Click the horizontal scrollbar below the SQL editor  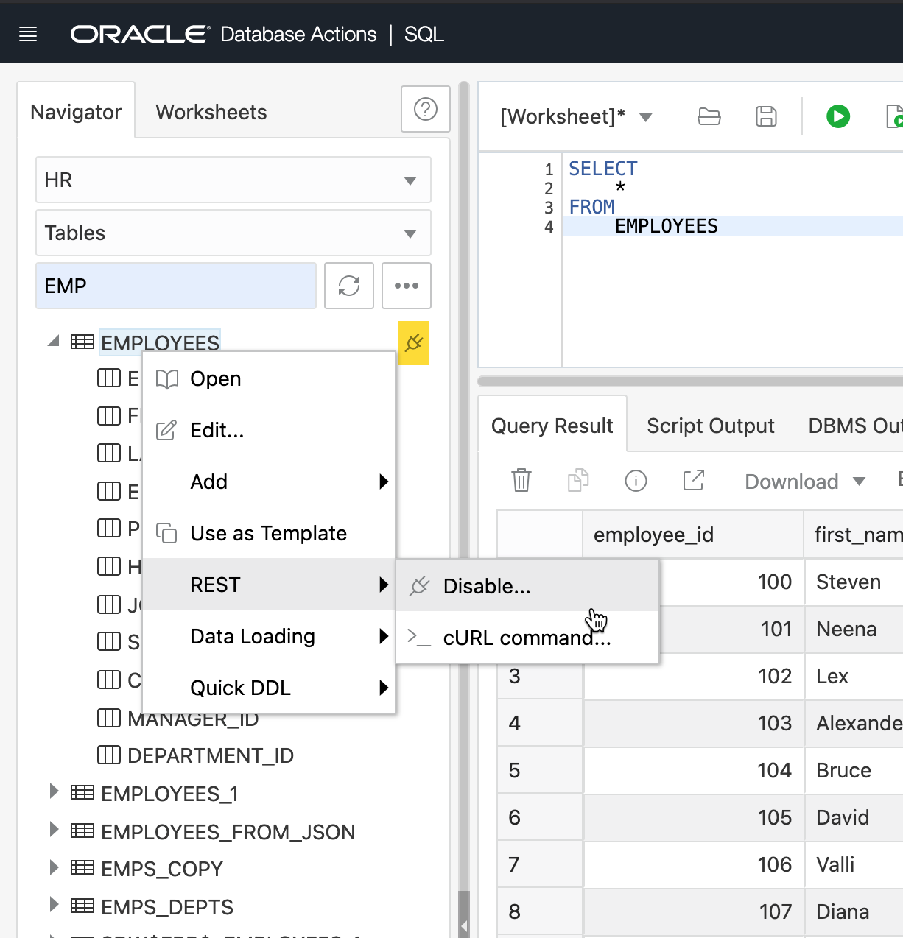point(690,381)
